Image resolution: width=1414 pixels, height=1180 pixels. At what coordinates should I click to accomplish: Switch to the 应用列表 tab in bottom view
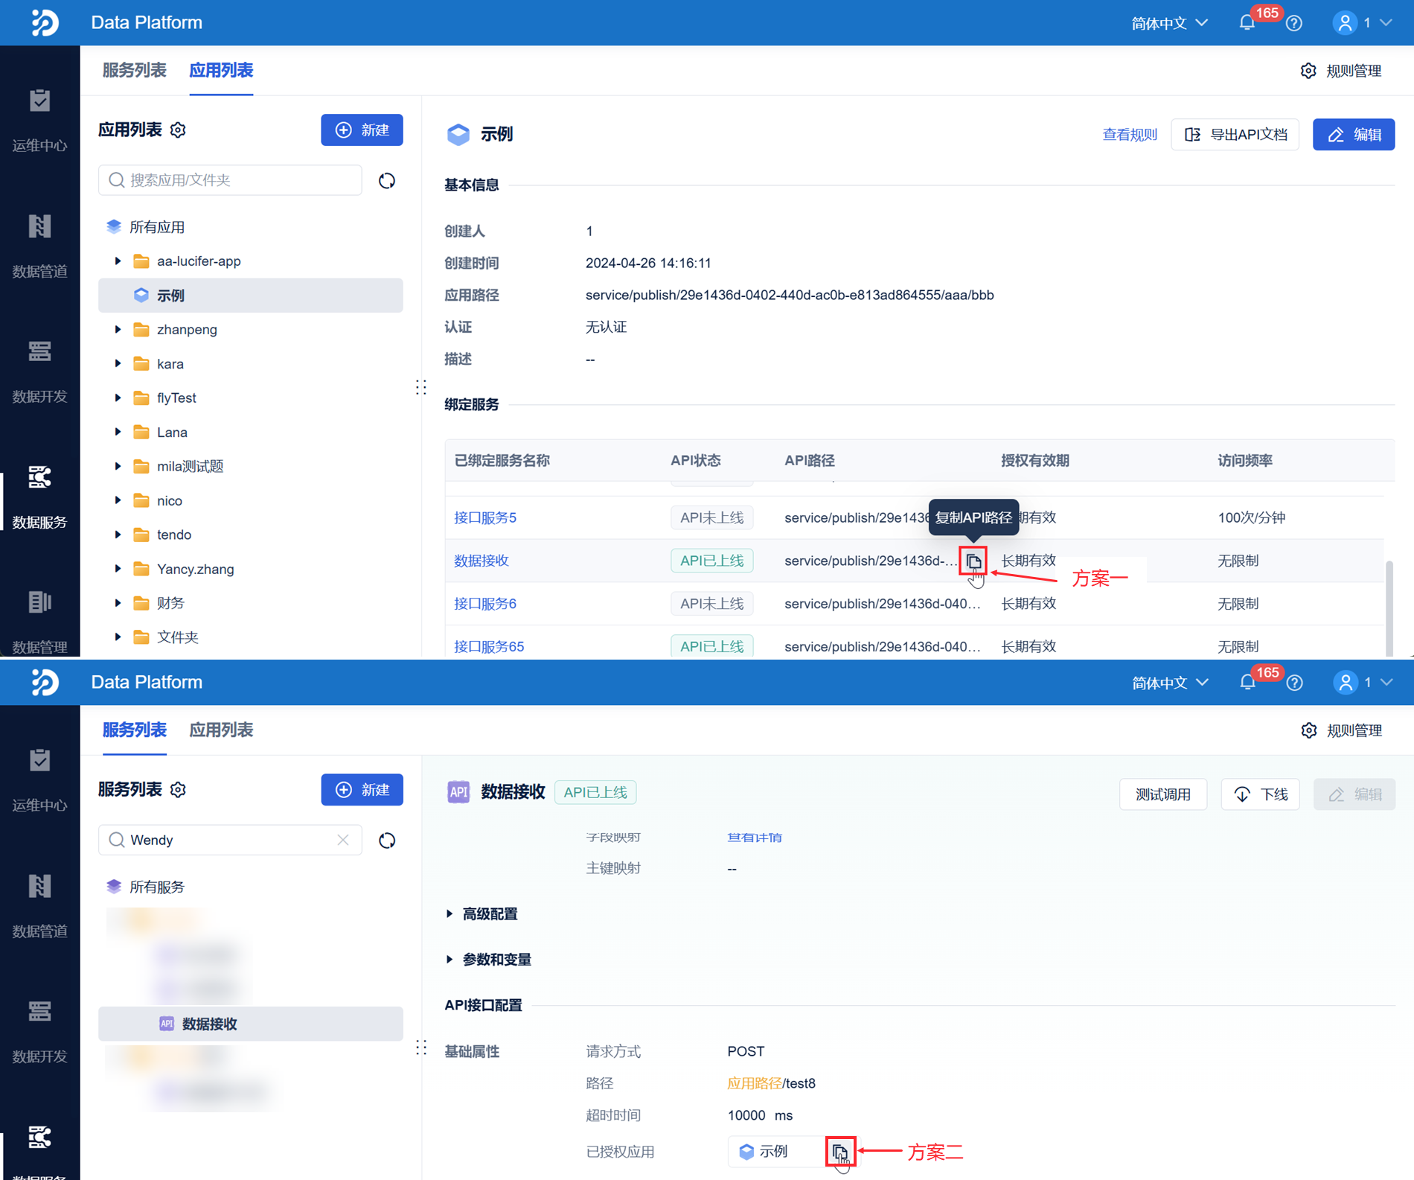coord(221,730)
